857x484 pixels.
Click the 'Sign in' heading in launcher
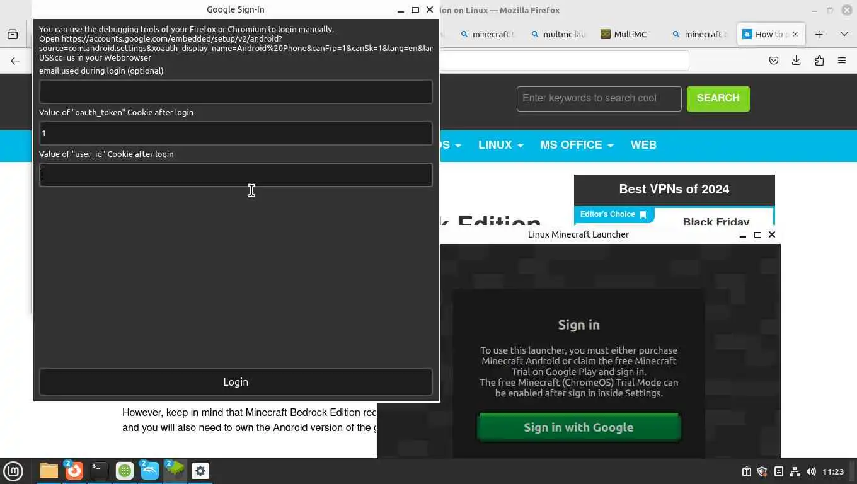pos(578,325)
